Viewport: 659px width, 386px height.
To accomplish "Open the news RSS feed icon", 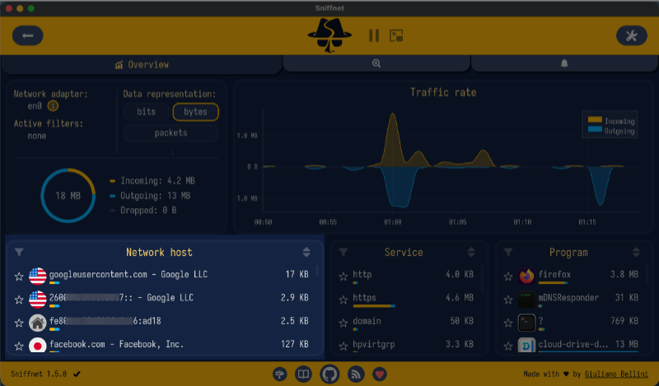I will [x=356, y=374].
